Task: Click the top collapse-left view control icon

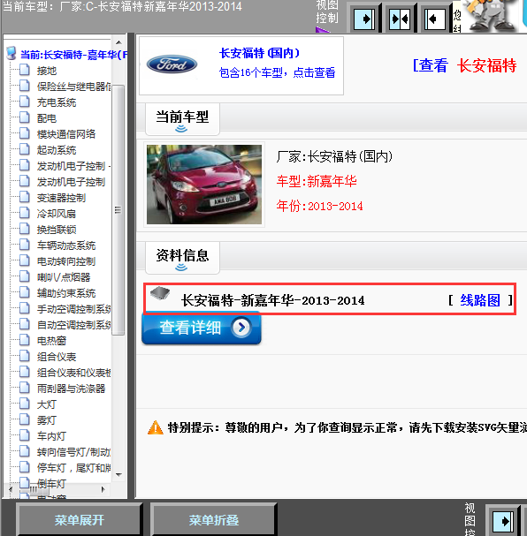Action: pyautogui.click(x=435, y=19)
